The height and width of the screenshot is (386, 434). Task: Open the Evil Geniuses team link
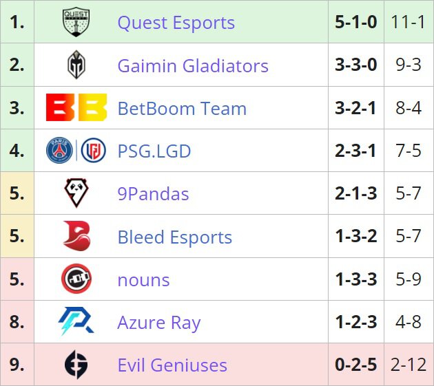[172, 365]
